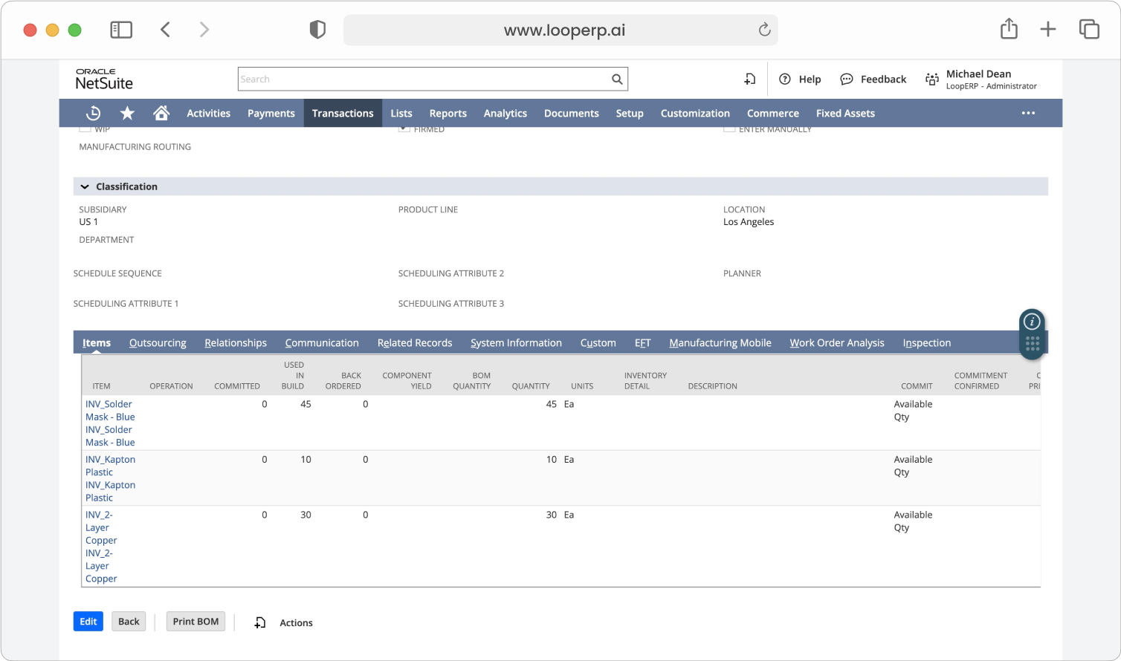Open the Help question mark icon
Screen dimensions: 1121x661
[x=785, y=79]
